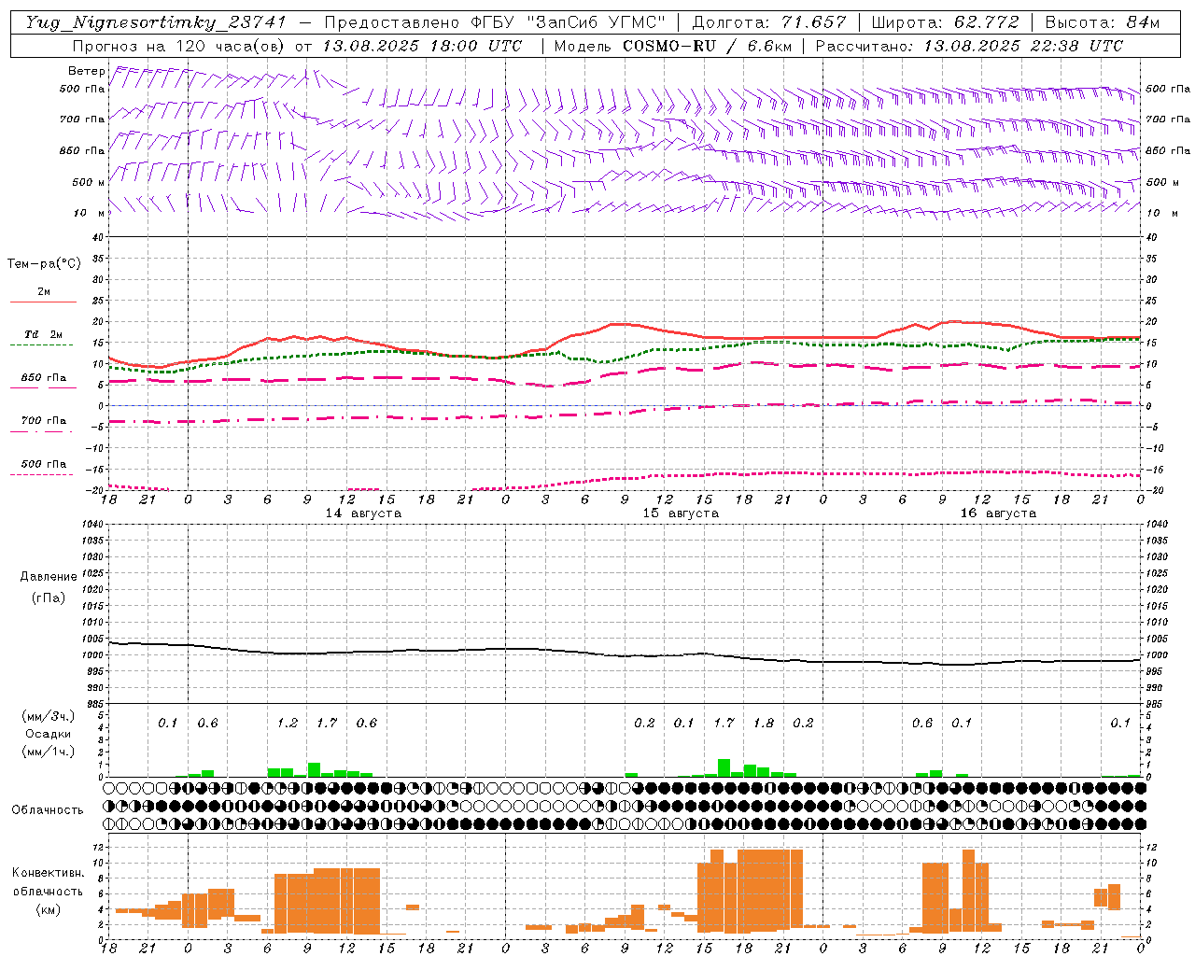
Task: Click the Облачность panel label
Action: [x=48, y=809]
